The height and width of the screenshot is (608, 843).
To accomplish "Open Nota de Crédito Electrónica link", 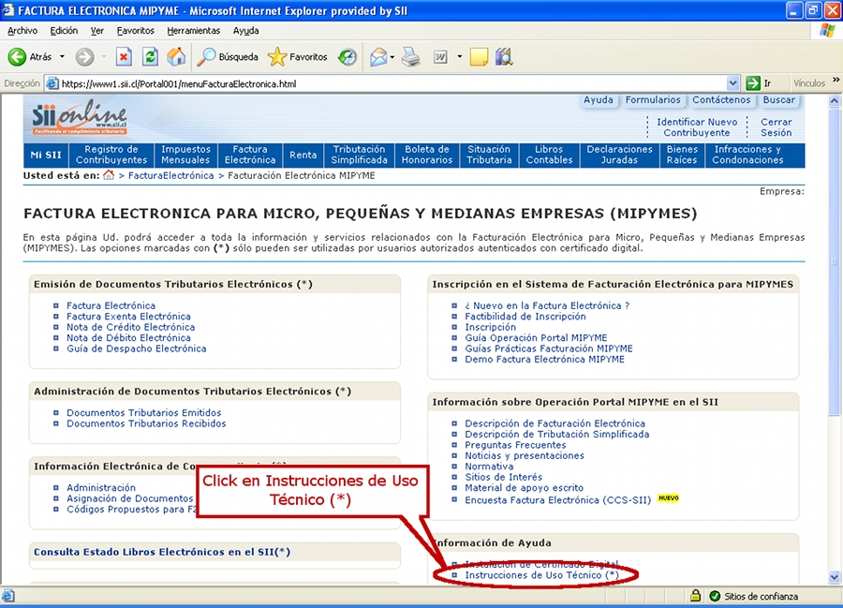I will 130,327.
